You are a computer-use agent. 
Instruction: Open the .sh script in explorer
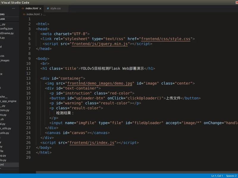click(x=2, y=119)
